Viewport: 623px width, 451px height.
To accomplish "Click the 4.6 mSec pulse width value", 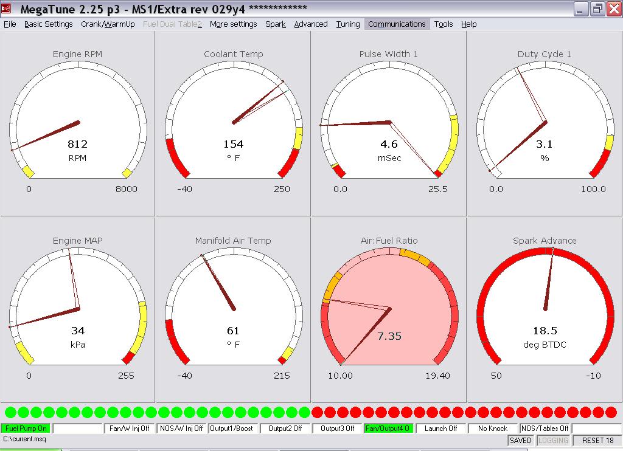I will (389, 144).
